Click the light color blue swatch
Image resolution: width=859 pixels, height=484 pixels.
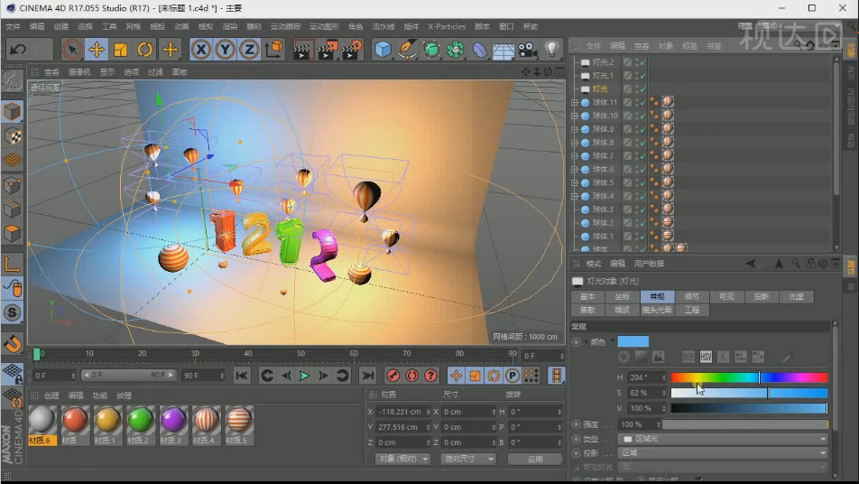coord(633,341)
